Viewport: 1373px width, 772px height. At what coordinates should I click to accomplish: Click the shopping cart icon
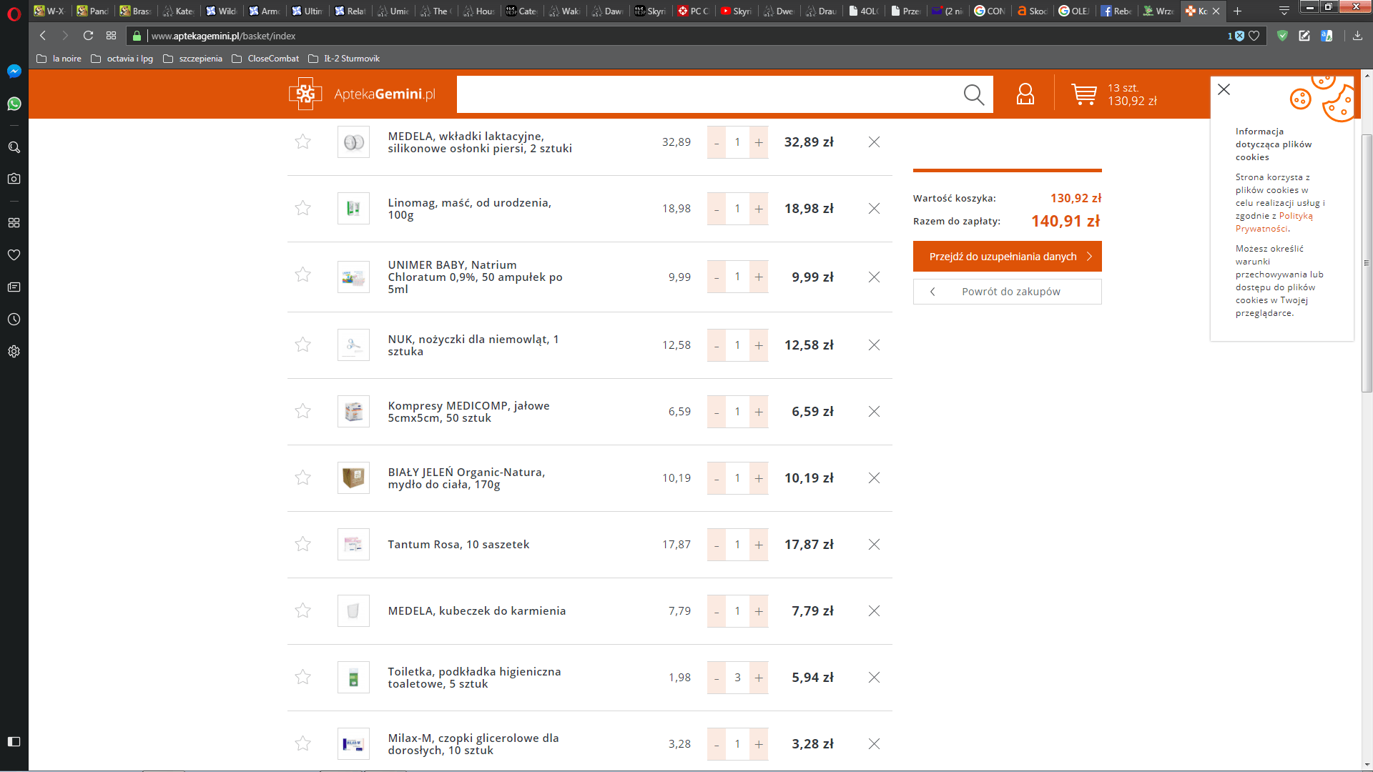pos(1083,94)
